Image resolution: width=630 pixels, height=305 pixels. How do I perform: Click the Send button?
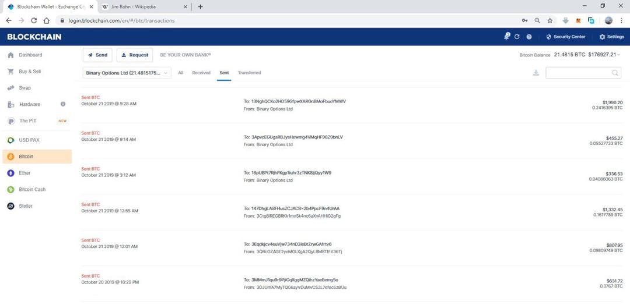(97, 55)
